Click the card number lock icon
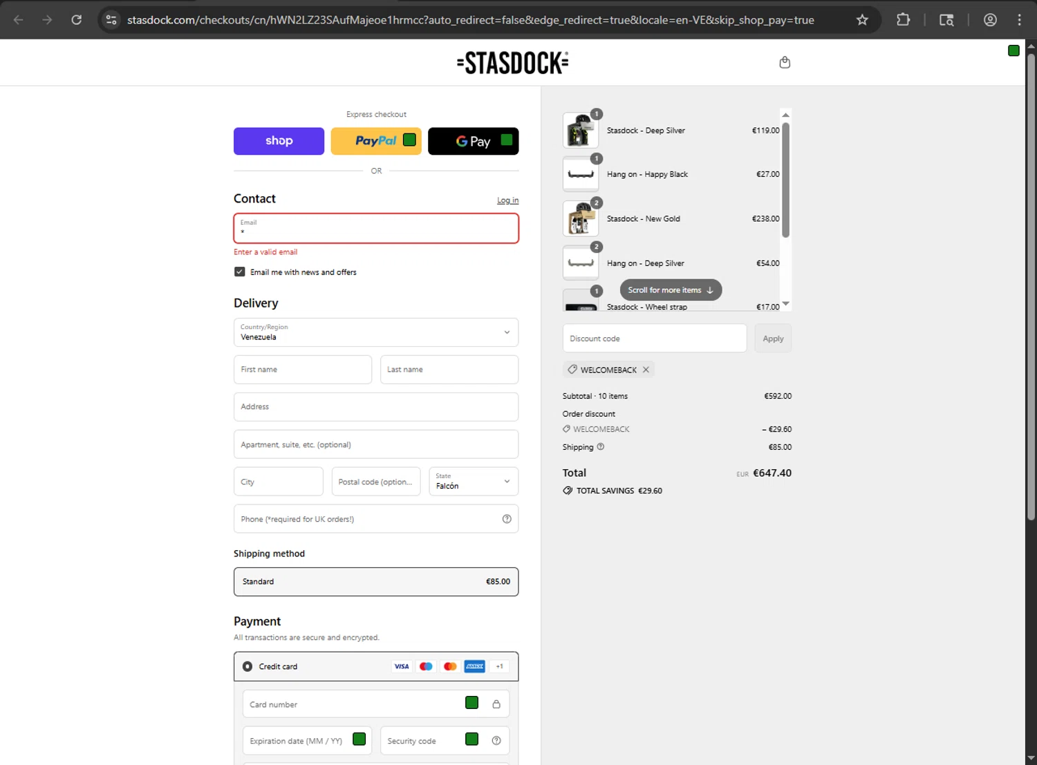Screen dimensions: 1037x765 (x=496, y=704)
